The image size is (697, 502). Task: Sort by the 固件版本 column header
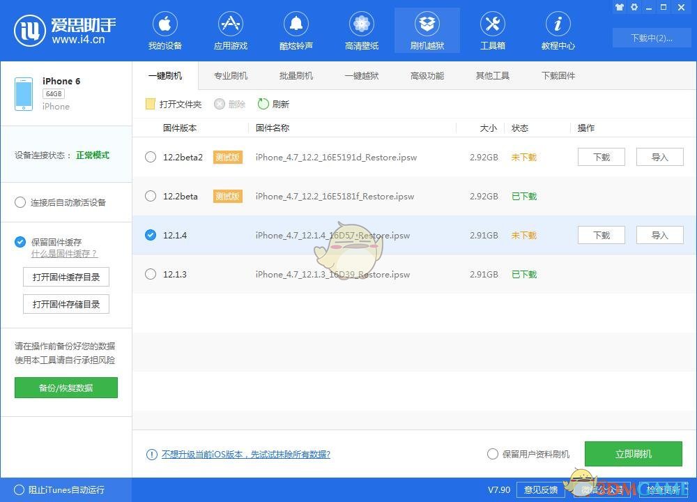click(x=180, y=128)
